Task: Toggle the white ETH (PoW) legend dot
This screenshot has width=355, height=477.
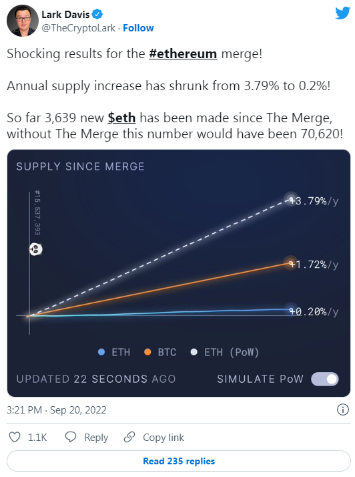Action: [x=194, y=352]
